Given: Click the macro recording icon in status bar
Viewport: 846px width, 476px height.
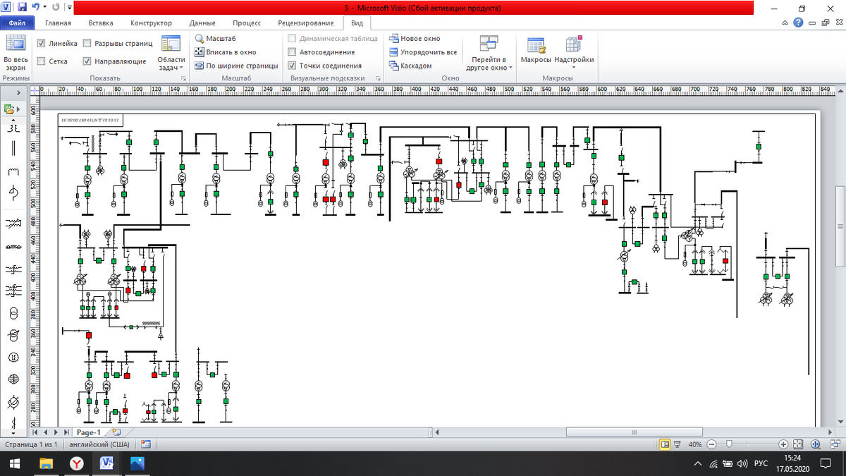Looking at the screenshot, I should click(146, 445).
